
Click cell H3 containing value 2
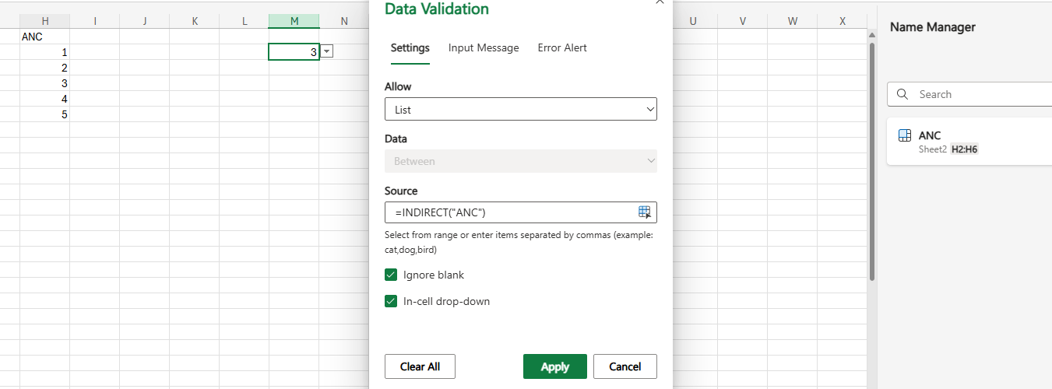tap(45, 68)
